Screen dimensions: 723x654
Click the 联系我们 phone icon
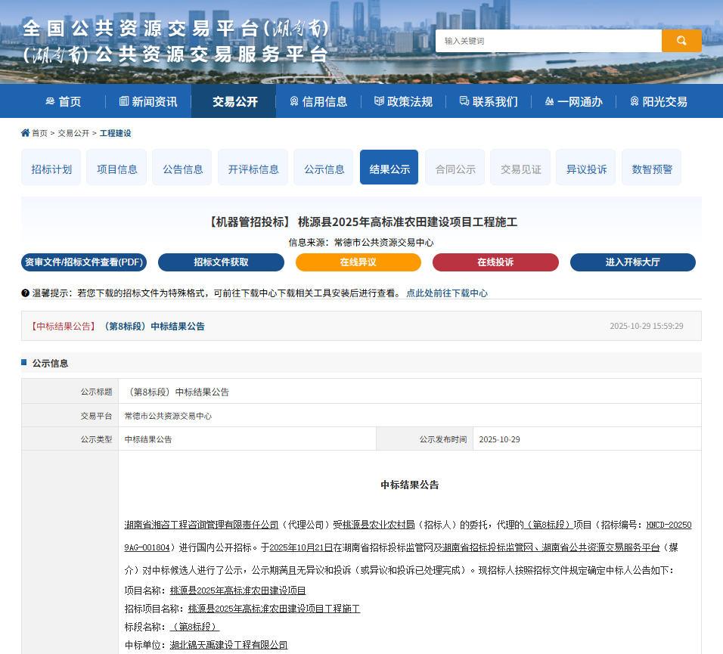tap(462, 101)
